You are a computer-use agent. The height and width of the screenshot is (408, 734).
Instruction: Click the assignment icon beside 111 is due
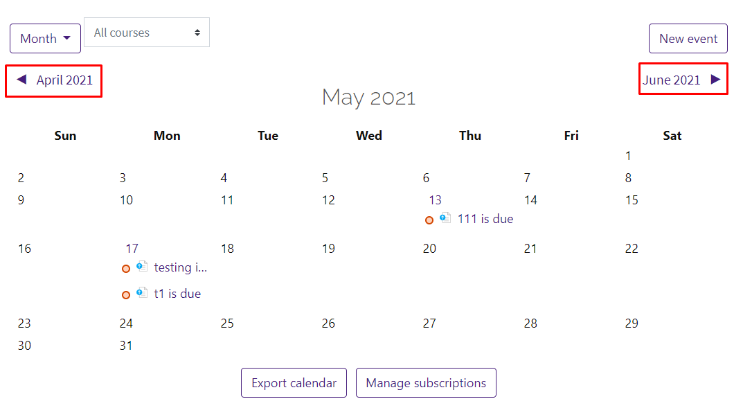[x=445, y=218]
